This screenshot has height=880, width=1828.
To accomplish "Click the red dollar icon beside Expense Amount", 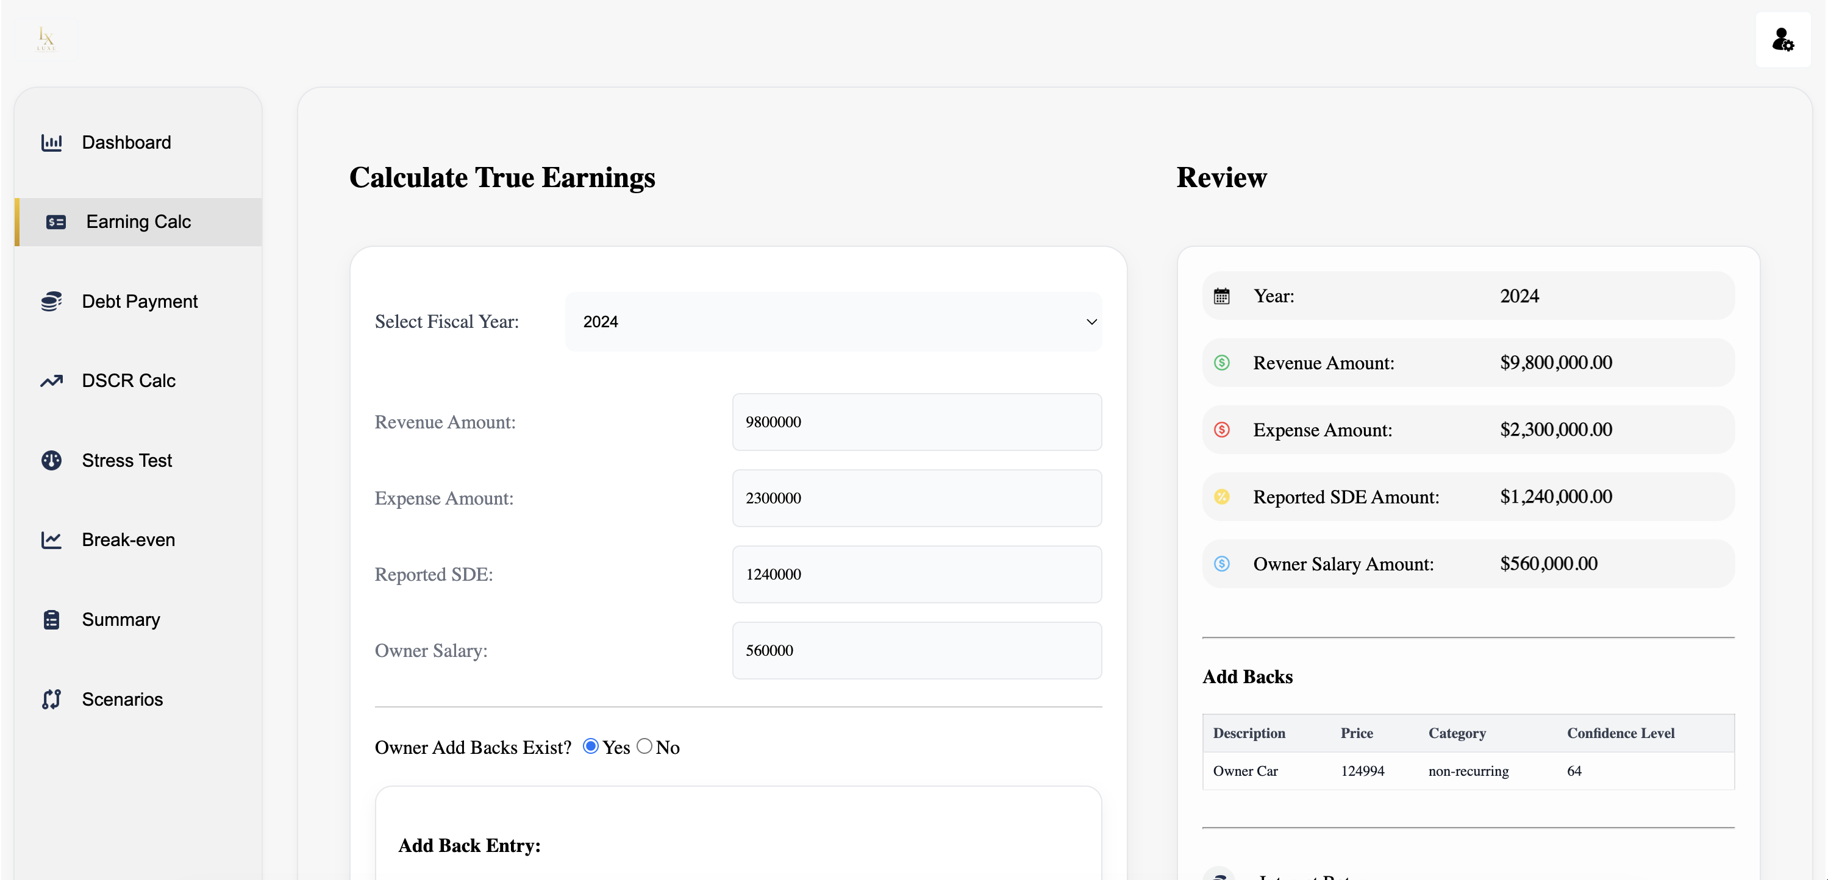I will 1221,430.
